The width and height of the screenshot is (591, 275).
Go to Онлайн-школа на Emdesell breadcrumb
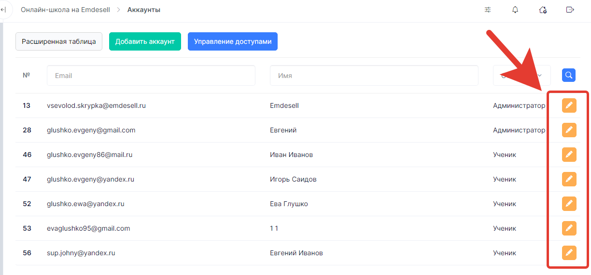[x=65, y=10]
